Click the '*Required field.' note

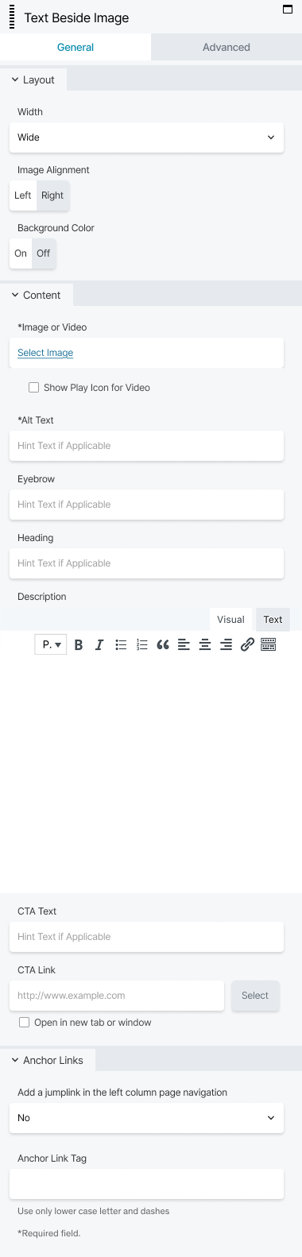click(49, 1233)
